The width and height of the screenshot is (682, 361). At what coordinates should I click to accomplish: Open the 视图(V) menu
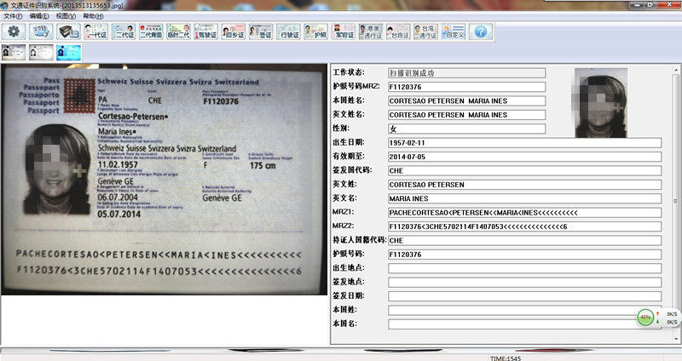click(66, 16)
